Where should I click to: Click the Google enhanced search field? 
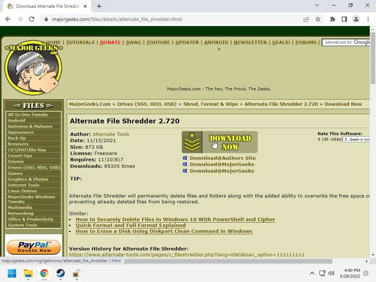pos(346,43)
